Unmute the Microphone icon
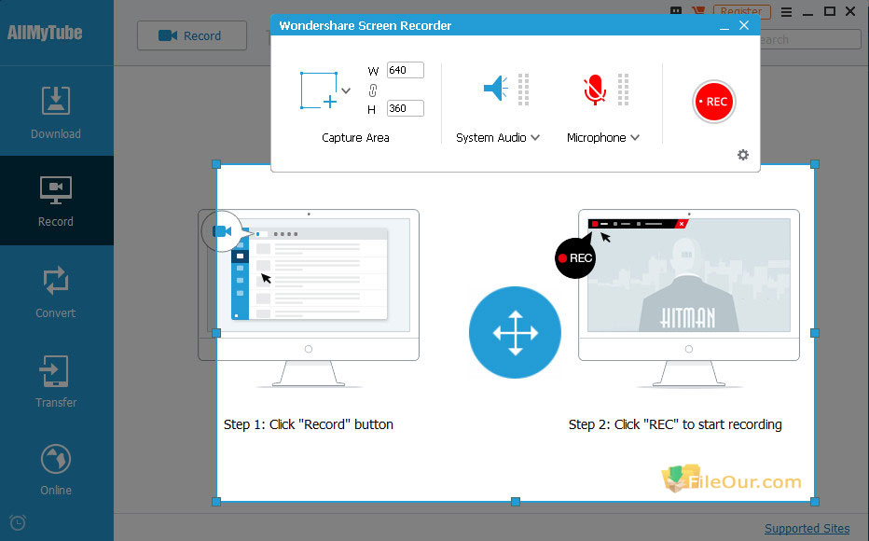 [595, 90]
